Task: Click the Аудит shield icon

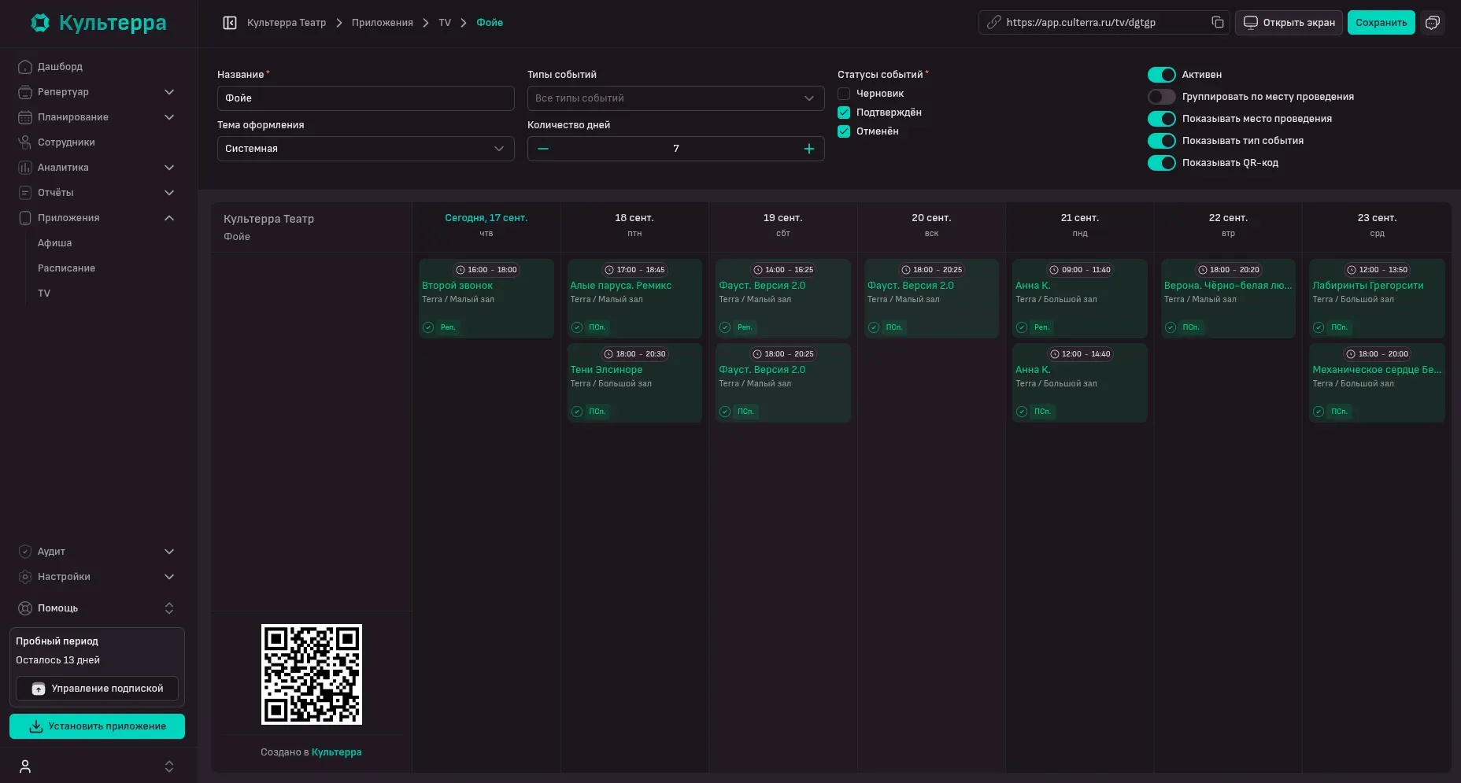Action: click(25, 552)
